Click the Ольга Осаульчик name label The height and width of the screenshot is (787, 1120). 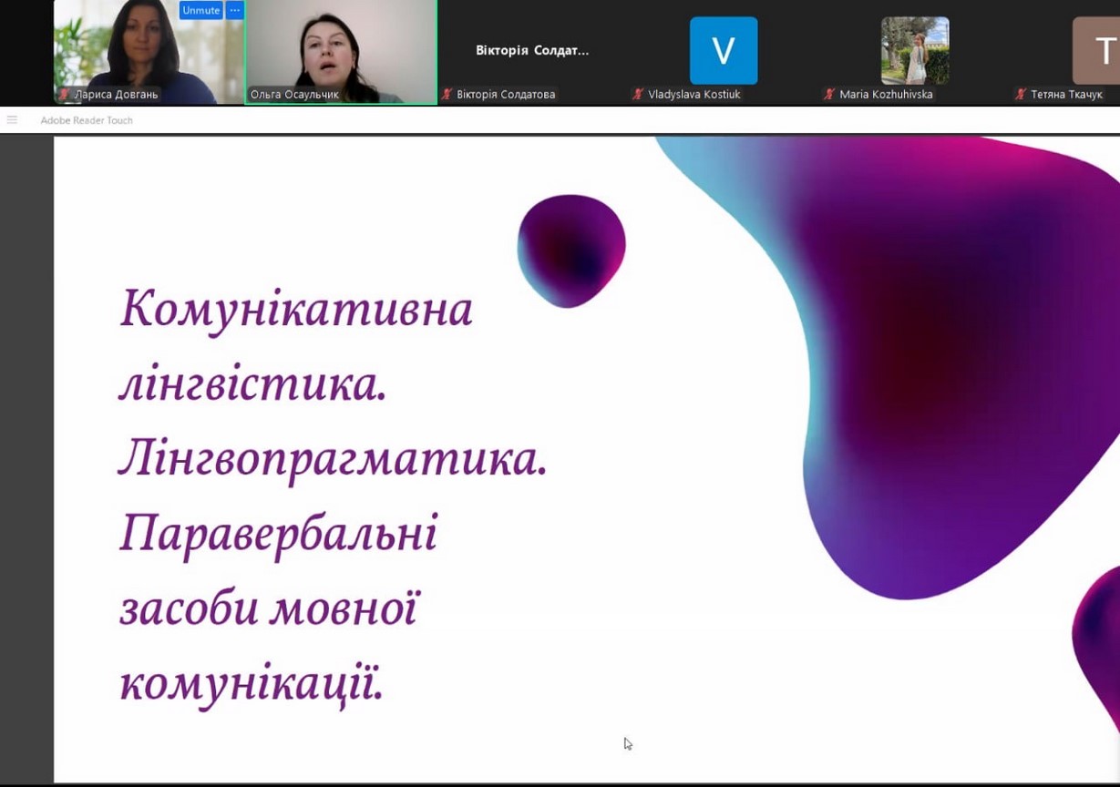pos(293,95)
